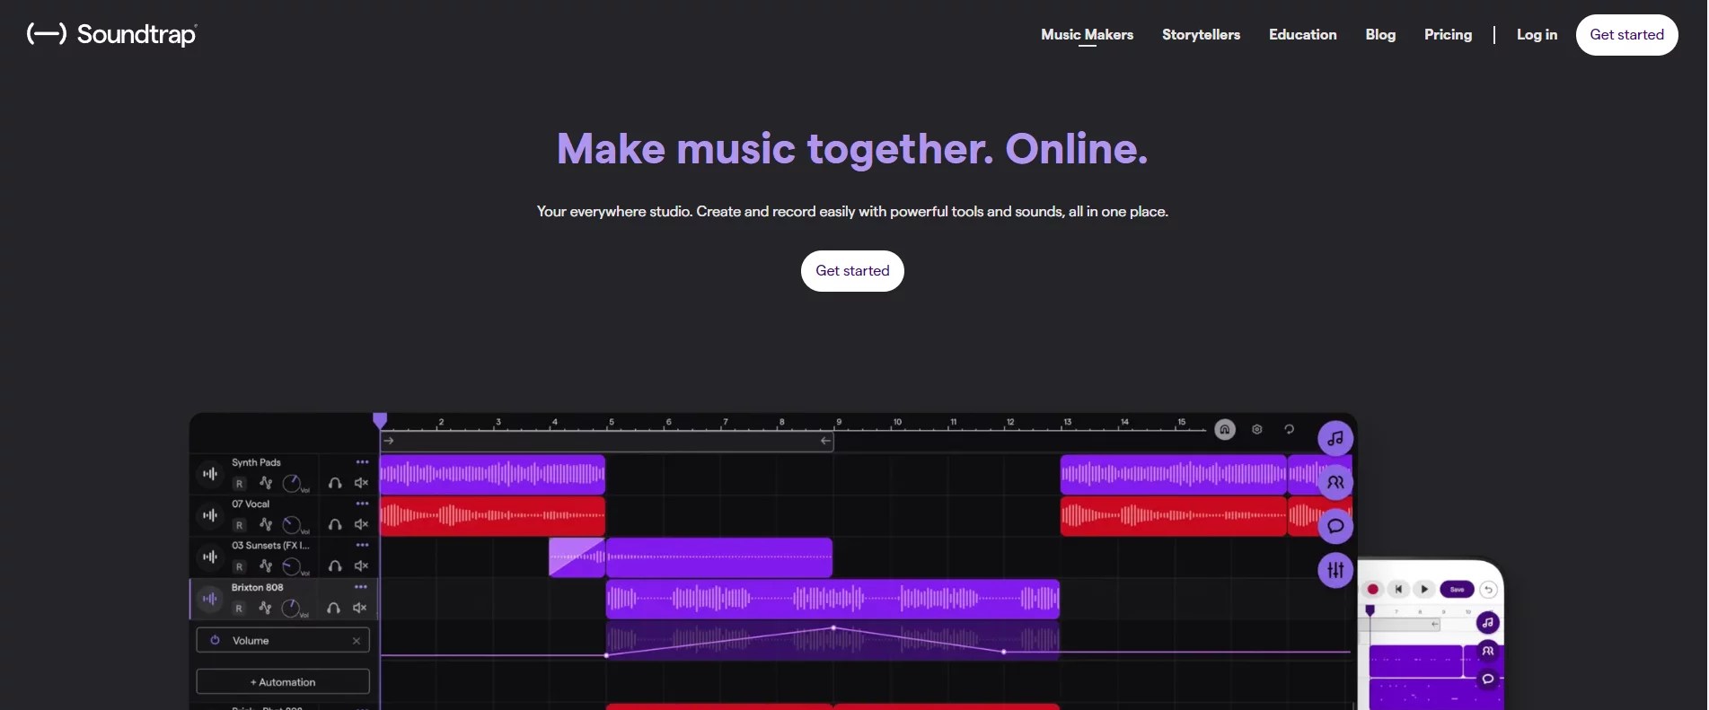Select the first red 07 Vocal clip
Screen dimensions: 1709x710
[492, 516]
